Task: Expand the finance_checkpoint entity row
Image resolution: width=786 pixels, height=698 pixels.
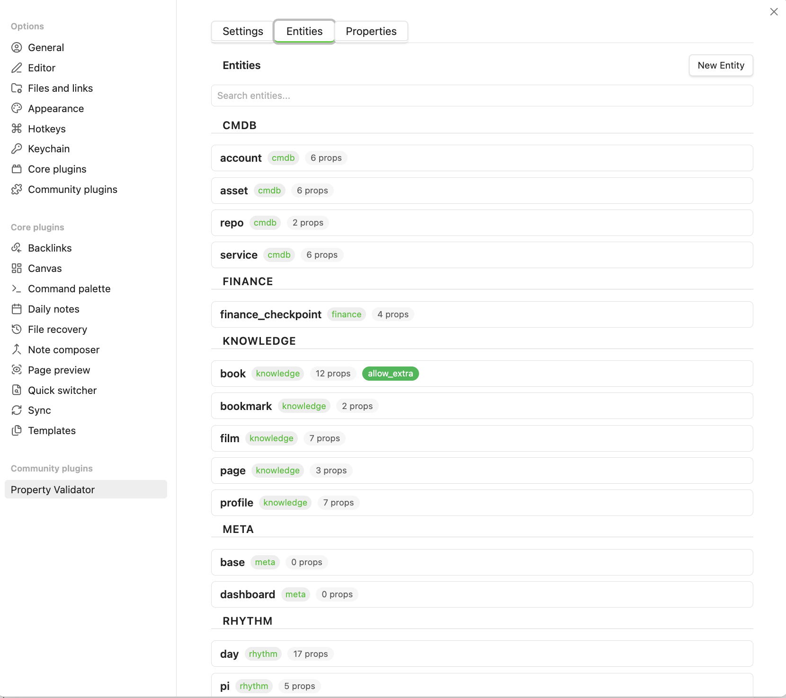Action: pos(482,314)
